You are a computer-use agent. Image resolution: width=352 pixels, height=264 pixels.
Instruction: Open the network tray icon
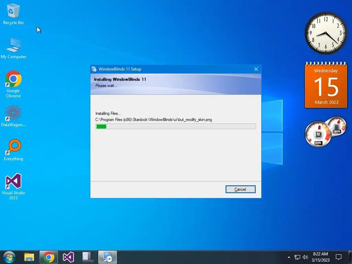click(x=297, y=257)
